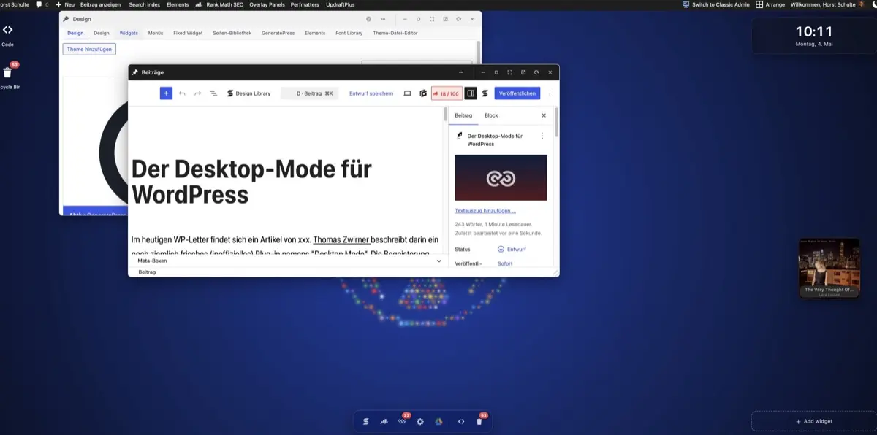Click Perfmatters in admin bar
The height and width of the screenshot is (435, 877).
click(x=305, y=4)
